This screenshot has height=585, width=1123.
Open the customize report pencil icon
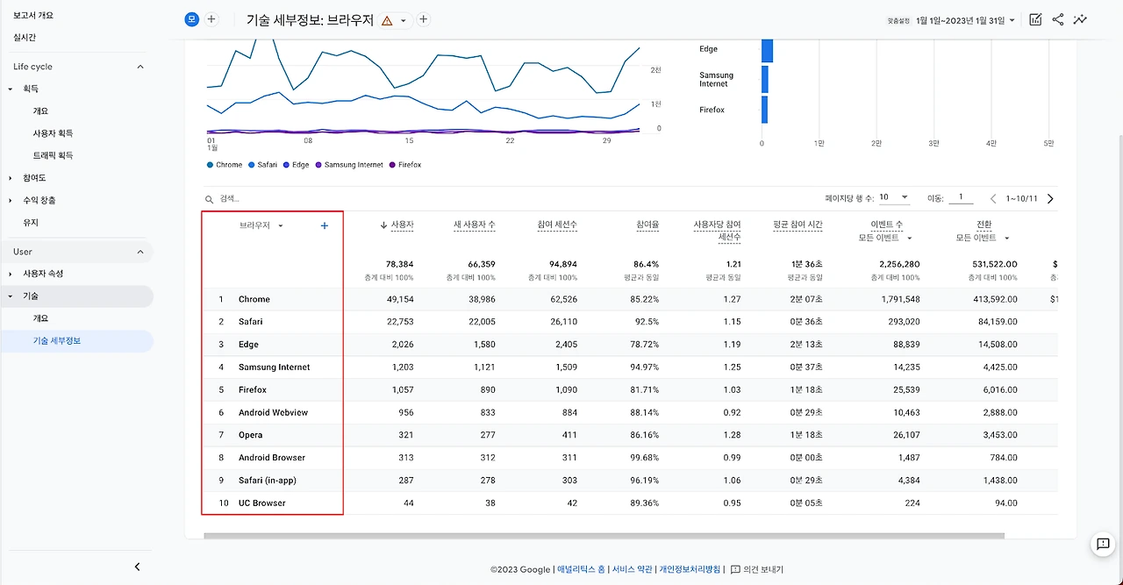pos(1035,19)
